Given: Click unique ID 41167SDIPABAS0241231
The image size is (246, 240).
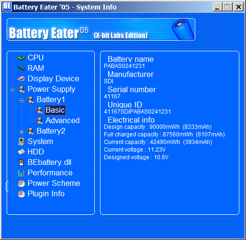Looking at the screenshot, I should 137,112.
